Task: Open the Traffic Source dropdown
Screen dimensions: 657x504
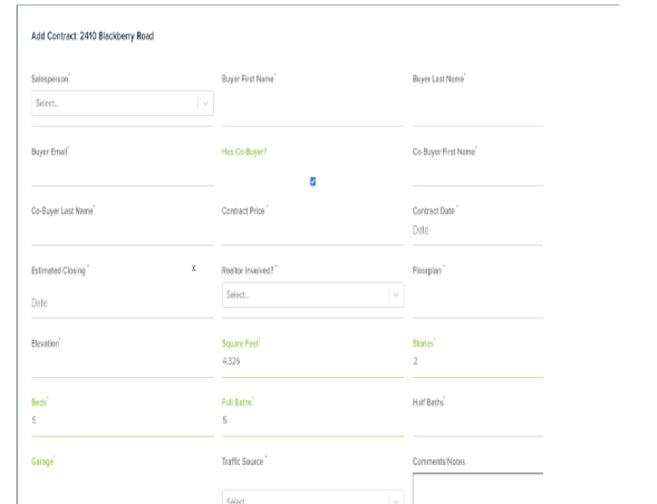Action: [x=313, y=497]
